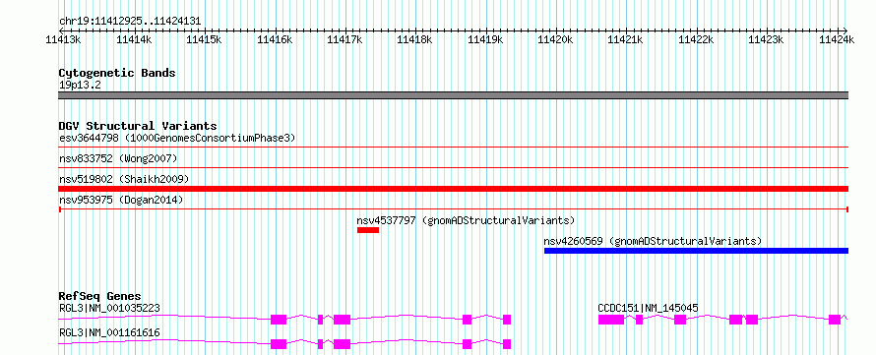Screen dimensions: 876x355
Task: Open the RGL3|NM_001161616 transcript label
Action: tap(109, 332)
